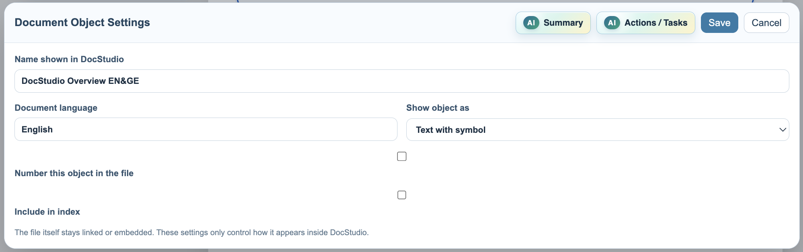Tick the Number this object in the file checkbox

click(402, 156)
